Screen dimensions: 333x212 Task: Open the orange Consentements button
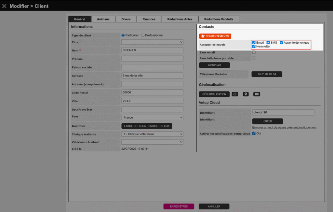[x=215, y=36]
